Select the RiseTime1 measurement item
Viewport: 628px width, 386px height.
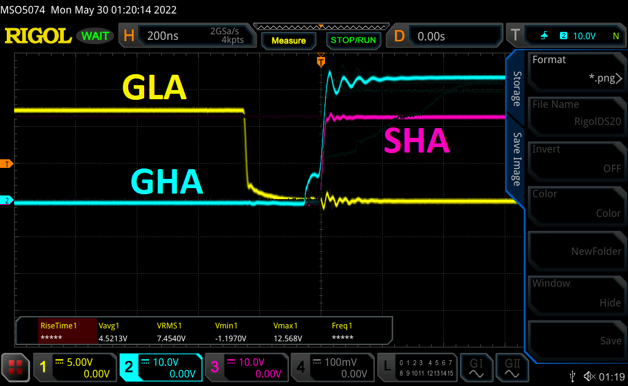tap(67, 331)
